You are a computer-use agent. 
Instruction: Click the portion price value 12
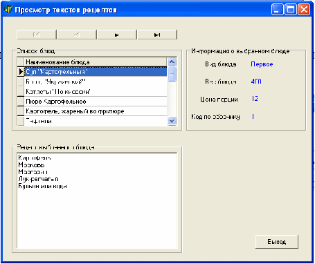tap(255, 99)
